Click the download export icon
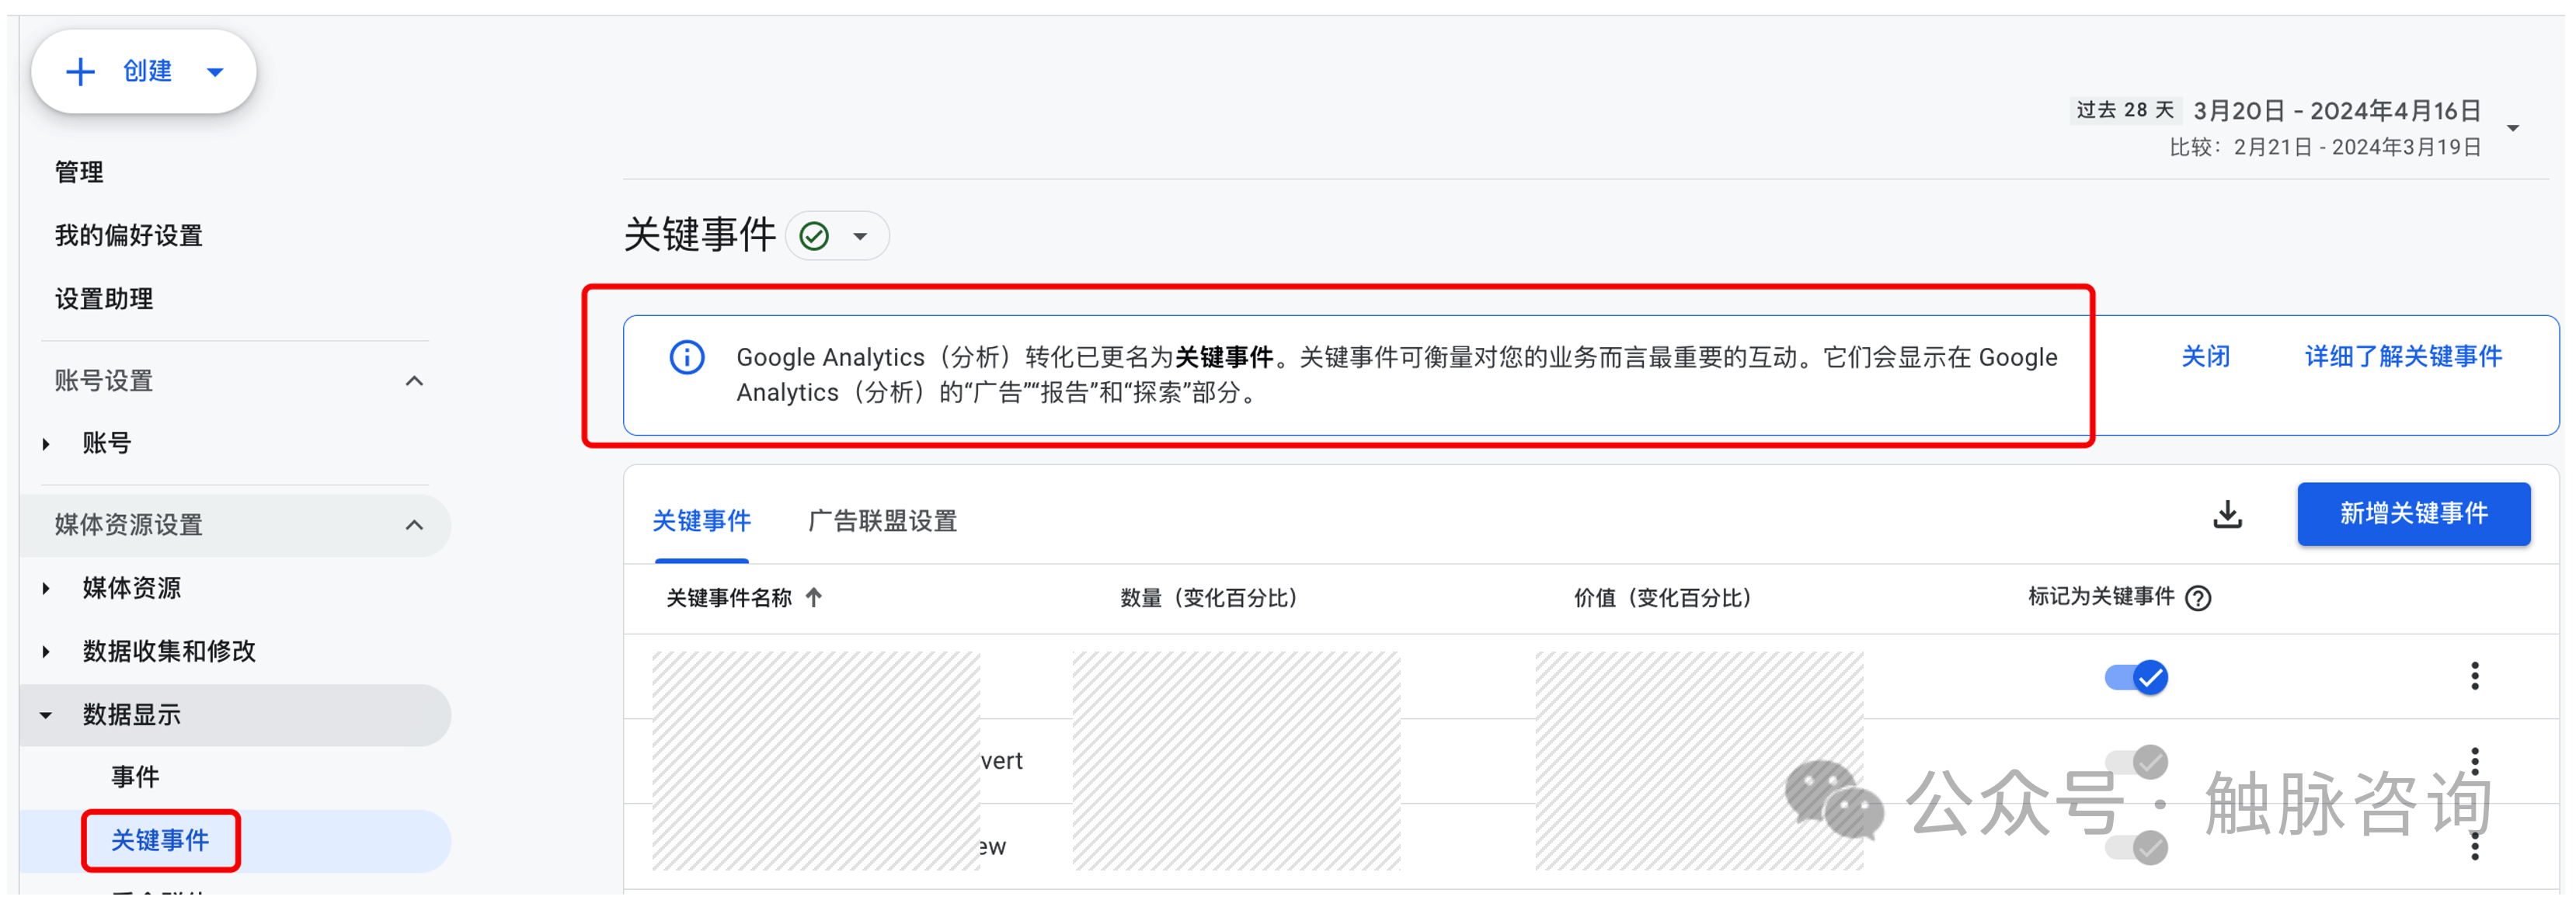 (x=2227, y=514)
